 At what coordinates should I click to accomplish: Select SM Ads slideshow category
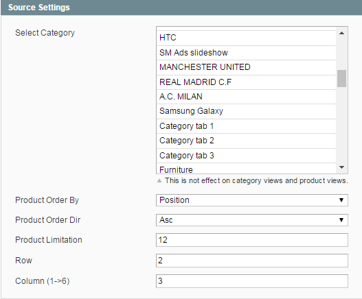tap(246, 53)
